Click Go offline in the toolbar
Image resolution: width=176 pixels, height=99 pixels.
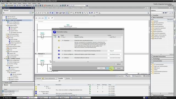click(55, 5)
